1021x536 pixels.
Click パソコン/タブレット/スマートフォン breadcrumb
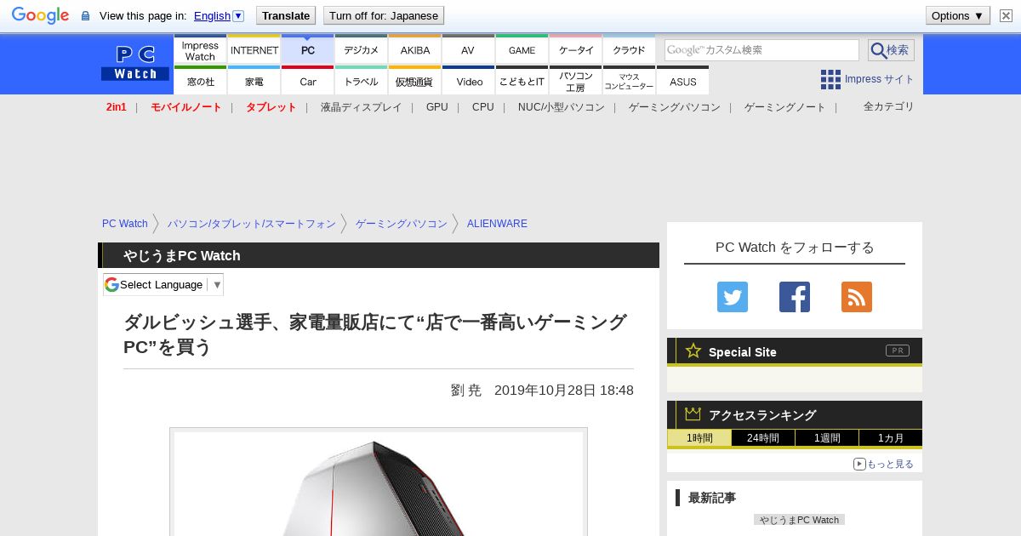[252, 224]
